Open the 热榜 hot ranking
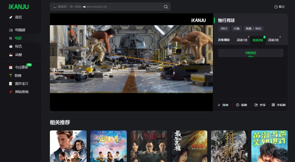This screenshot has height=162, width=295. pos(15,75)
